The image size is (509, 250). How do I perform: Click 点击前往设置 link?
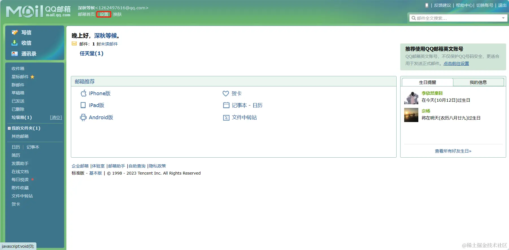456,64
